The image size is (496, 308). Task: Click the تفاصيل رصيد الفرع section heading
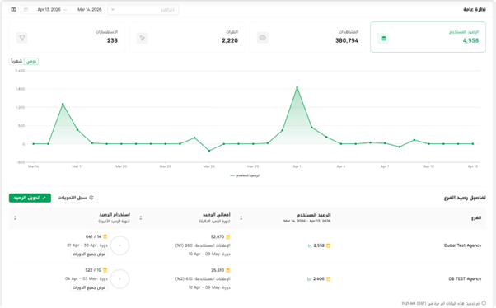tap(465, 198)
